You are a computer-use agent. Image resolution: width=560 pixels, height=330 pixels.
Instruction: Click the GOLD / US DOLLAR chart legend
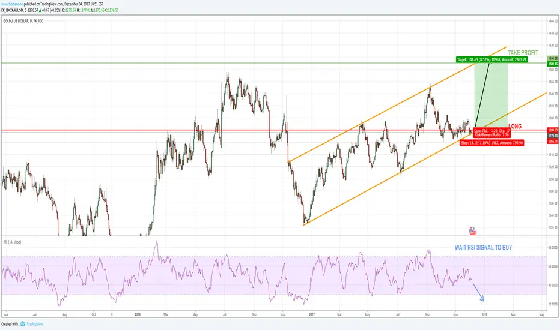click(x=23, y=21)
